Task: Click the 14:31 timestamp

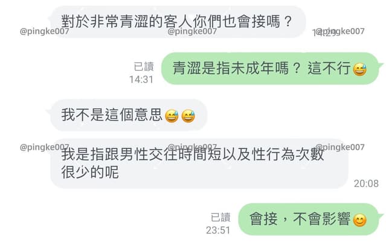Action: [141, 80]
